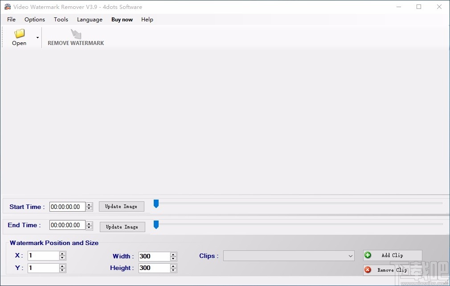Increase Start Time with up stepper

coord(89,205)
